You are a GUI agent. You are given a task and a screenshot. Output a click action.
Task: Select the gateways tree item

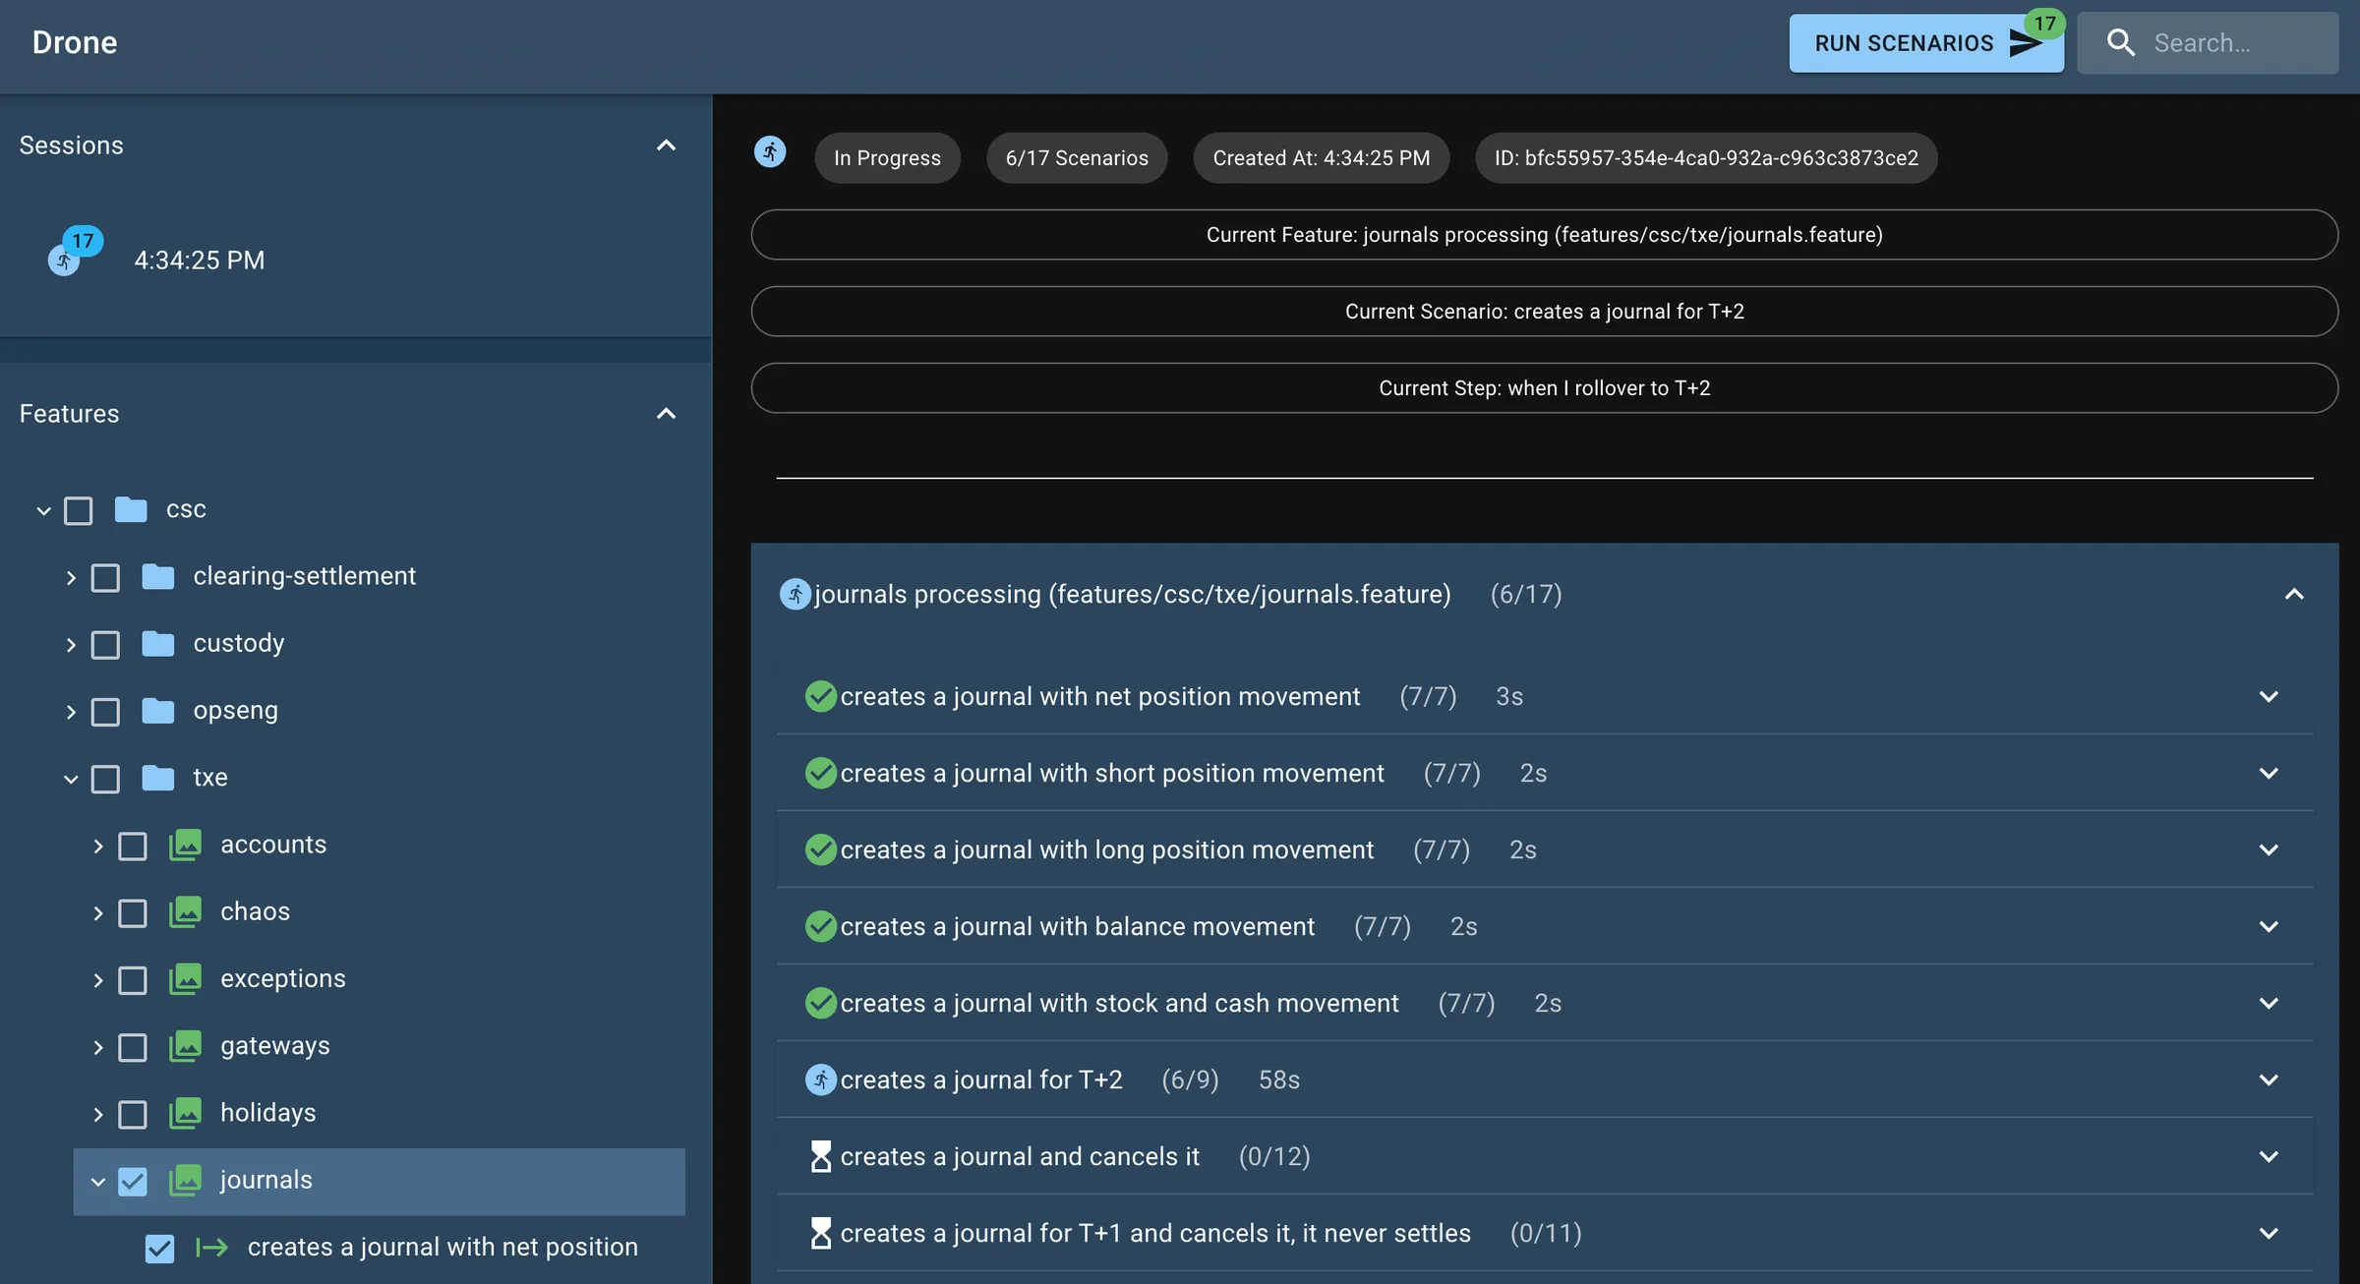click(275, 1046)
